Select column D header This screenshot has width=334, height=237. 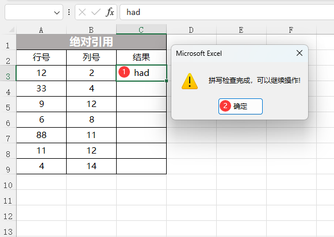click(x=191, y=30)
